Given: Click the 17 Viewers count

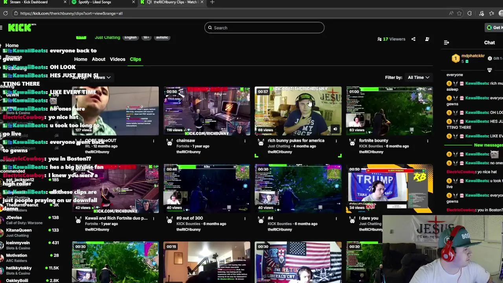Looking at the screenshot, I should click(x=394, y=39).
